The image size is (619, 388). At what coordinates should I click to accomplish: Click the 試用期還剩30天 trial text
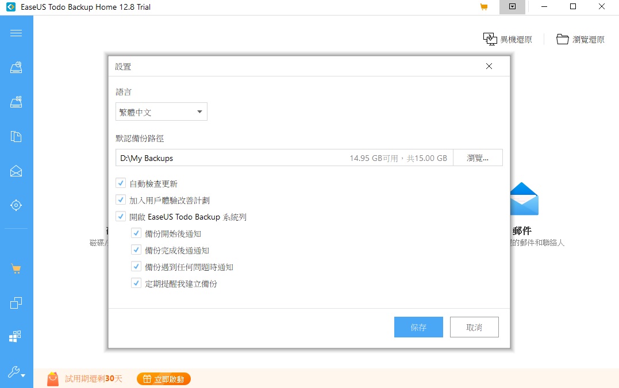click(x=94, y=379)
